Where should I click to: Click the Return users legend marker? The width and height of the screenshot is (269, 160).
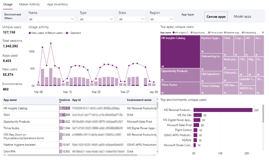click(x=46, y=33)
